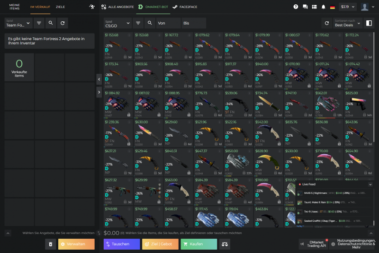
Task: Expand bottom-left panel with up chevron
Action: coord(8,233)
